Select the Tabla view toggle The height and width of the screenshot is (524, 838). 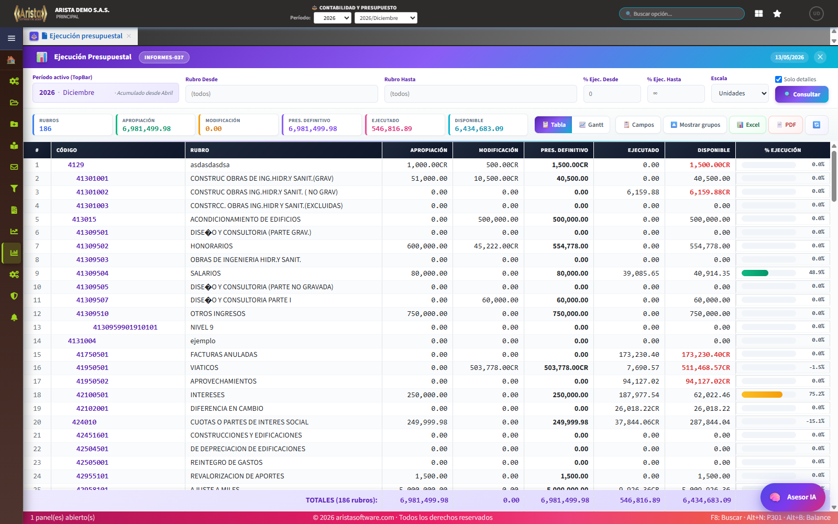click(x=554, y=125)
